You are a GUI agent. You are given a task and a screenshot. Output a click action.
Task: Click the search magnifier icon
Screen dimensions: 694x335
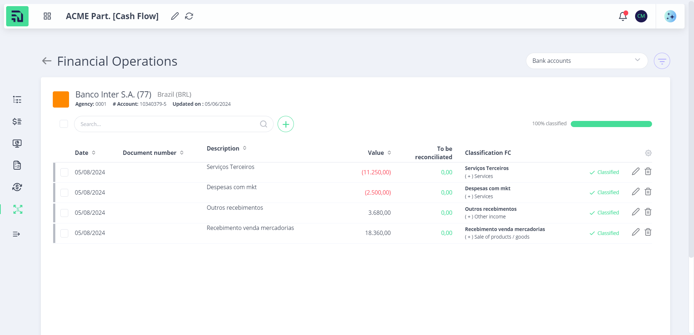click(264, 124)
